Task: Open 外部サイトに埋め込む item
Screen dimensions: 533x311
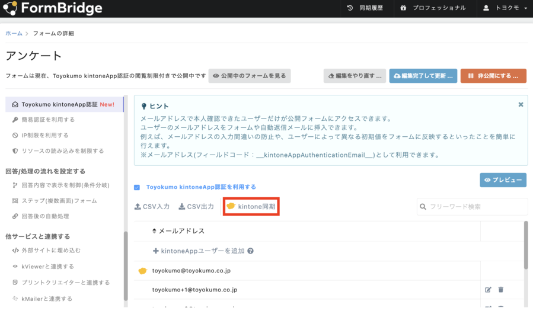Action: pos(46,250)
